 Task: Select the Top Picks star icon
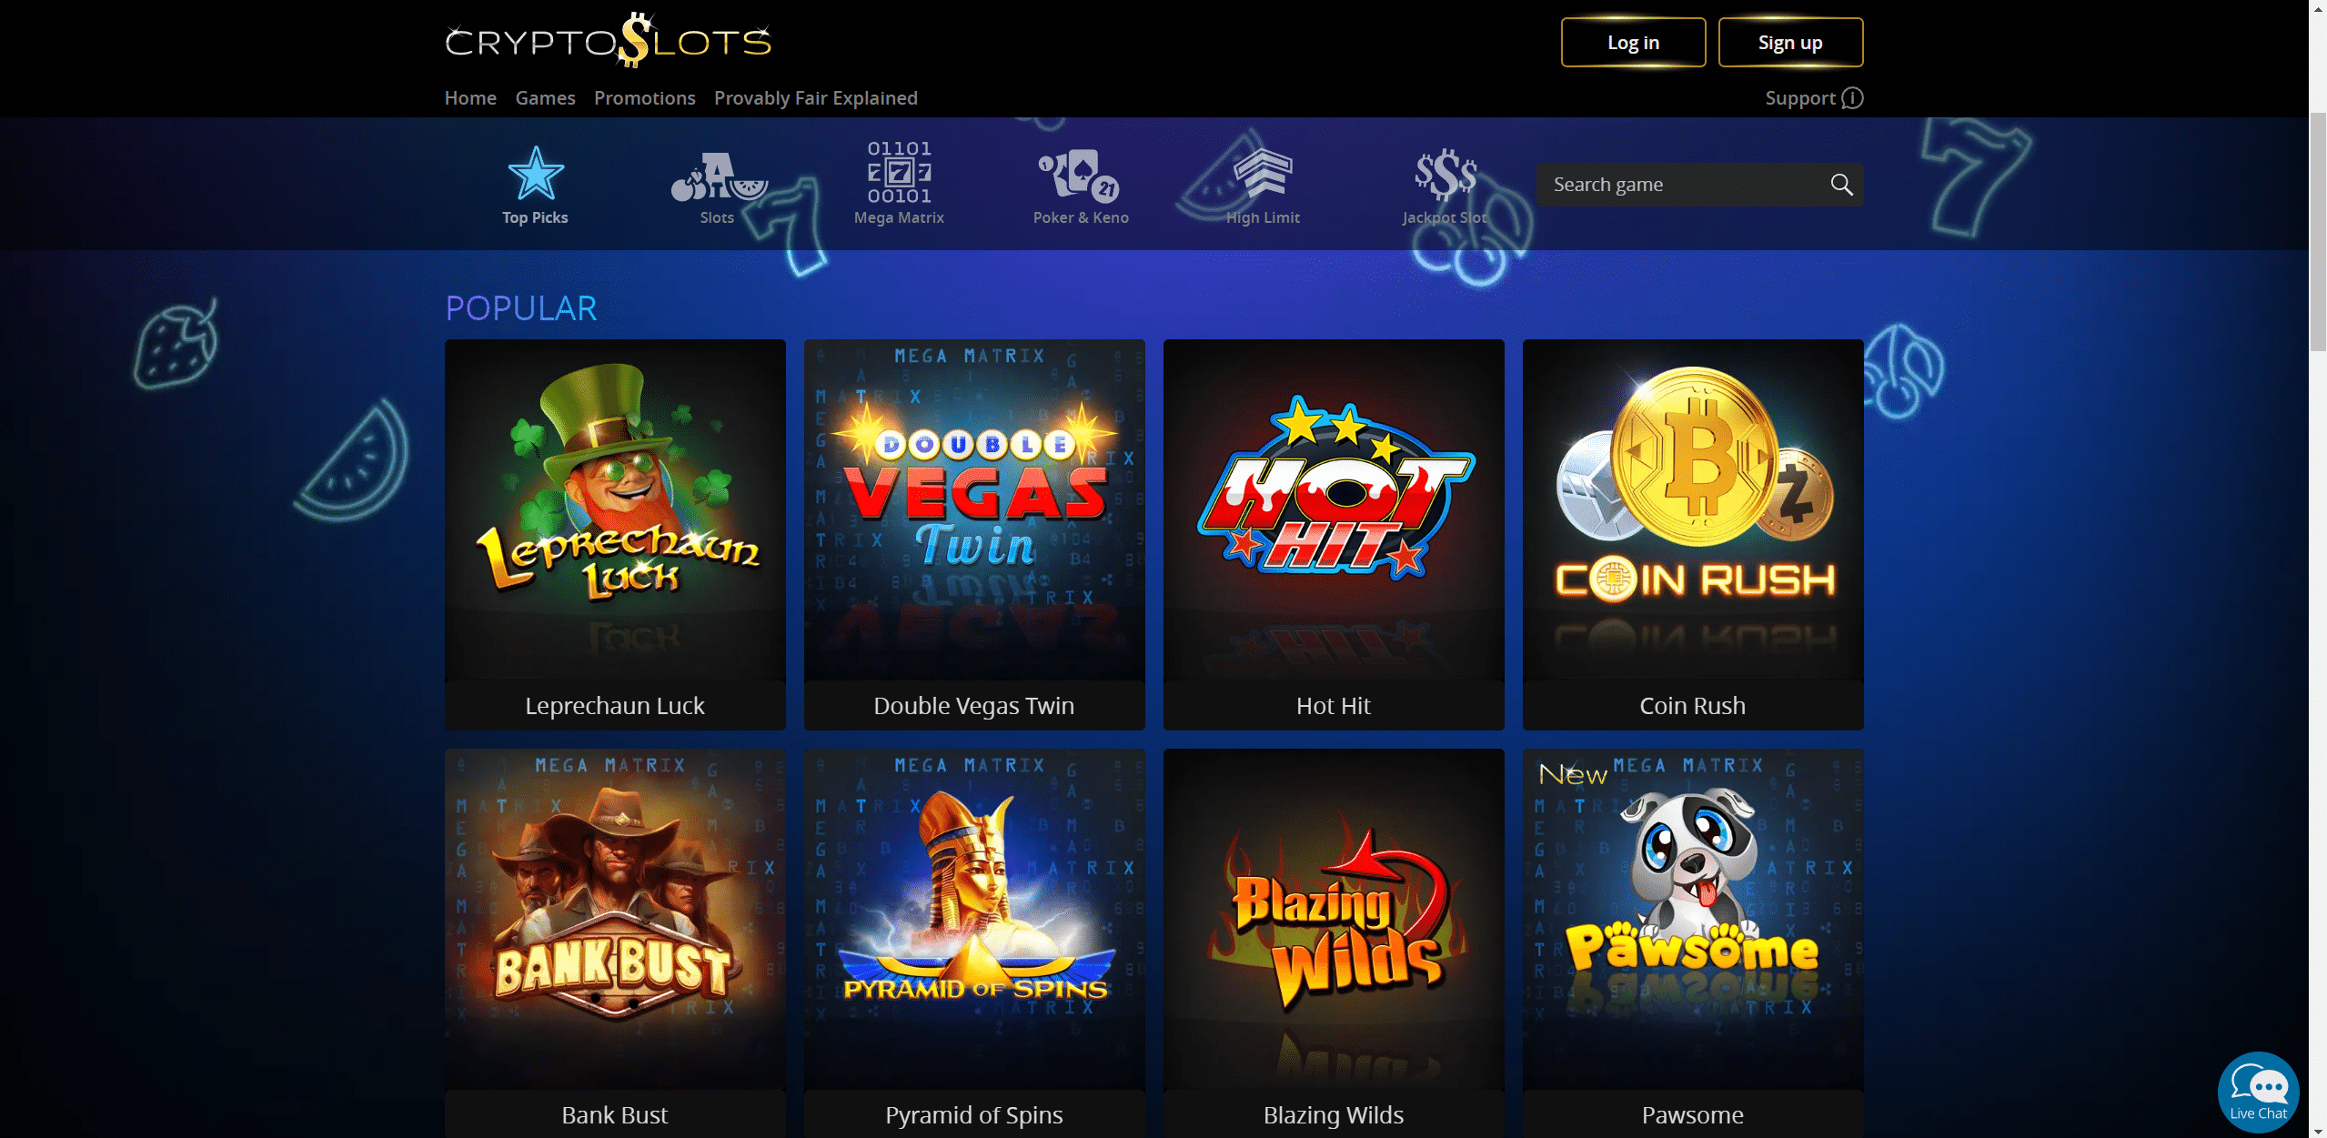point(535,173)
